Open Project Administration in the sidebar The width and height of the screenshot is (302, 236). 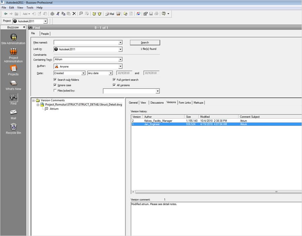coord(13,55)
